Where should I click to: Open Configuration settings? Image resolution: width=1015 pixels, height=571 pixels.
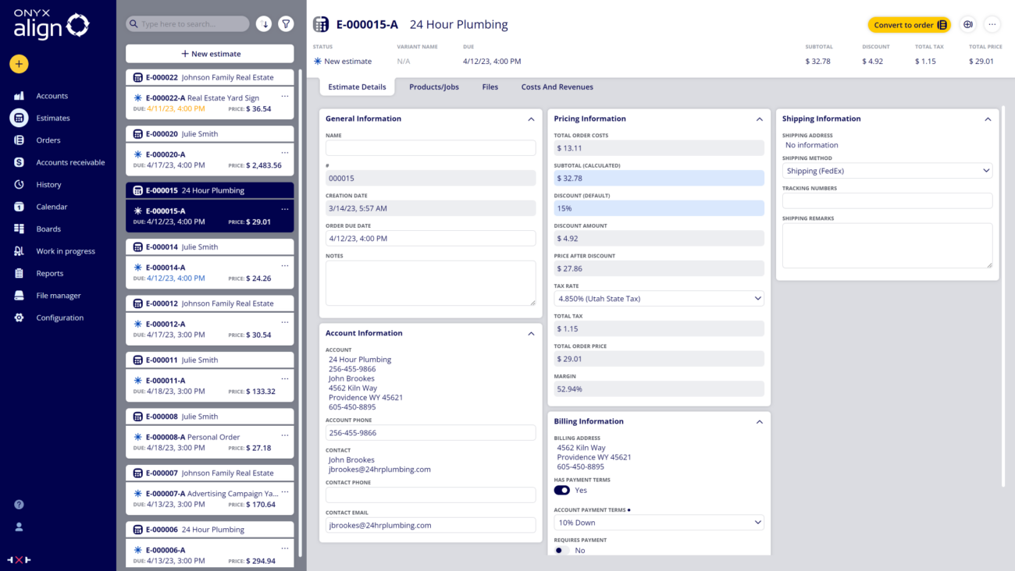tap(59, 318)
